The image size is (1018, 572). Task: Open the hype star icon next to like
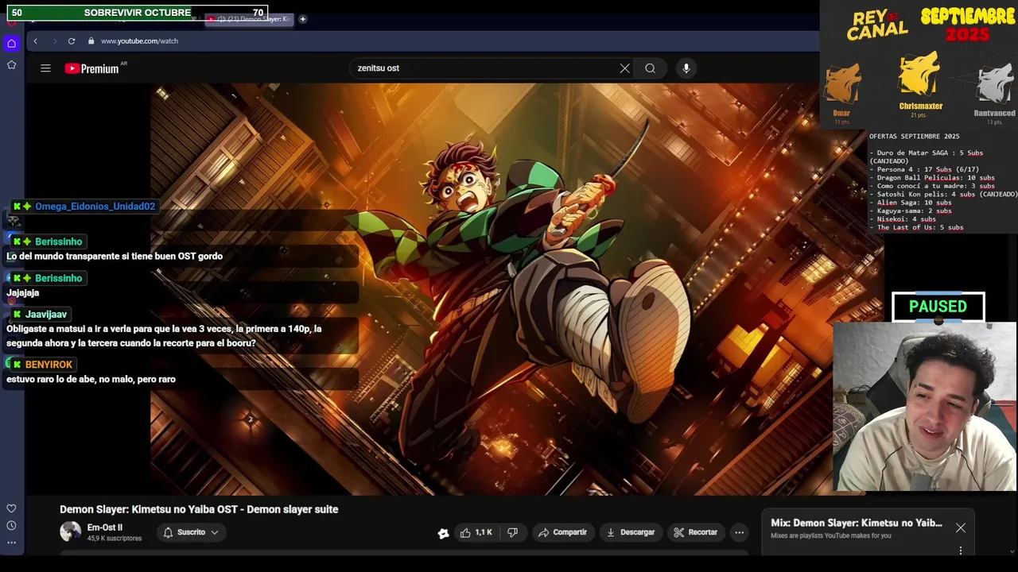pyautogui.click(x=443, y=533)
